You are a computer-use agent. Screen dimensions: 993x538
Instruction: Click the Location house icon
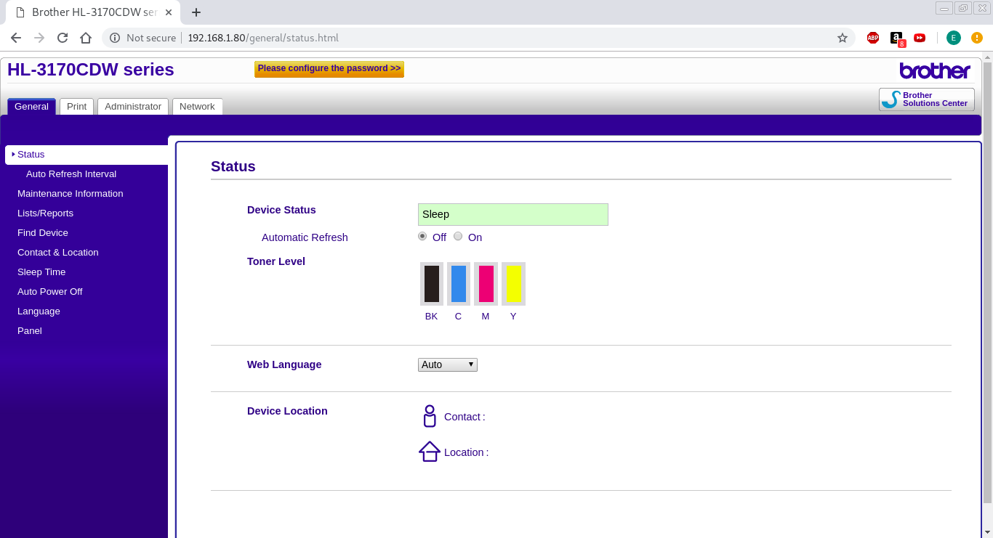[x=430, y=452]
